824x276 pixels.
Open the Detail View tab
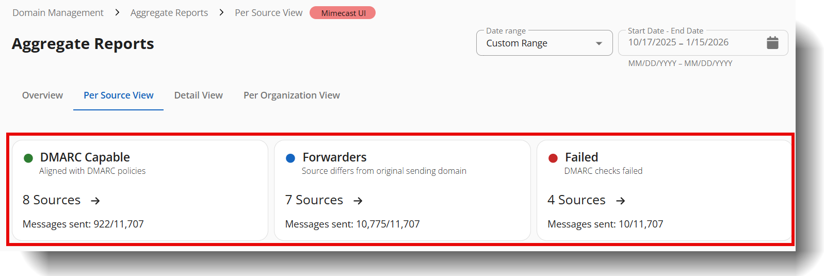[x=199, y=95]
